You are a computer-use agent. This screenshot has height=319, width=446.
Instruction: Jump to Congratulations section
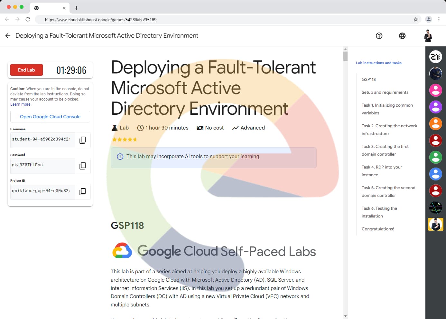[378, 229]
